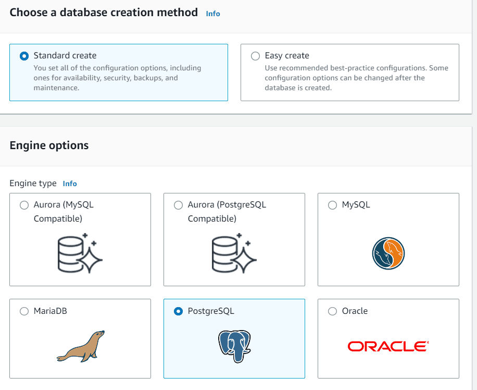Click the 'Choose a database creation method' heading
Image resolution: width=477 pixels, height=390 pixels.
(x=104, y=13)
